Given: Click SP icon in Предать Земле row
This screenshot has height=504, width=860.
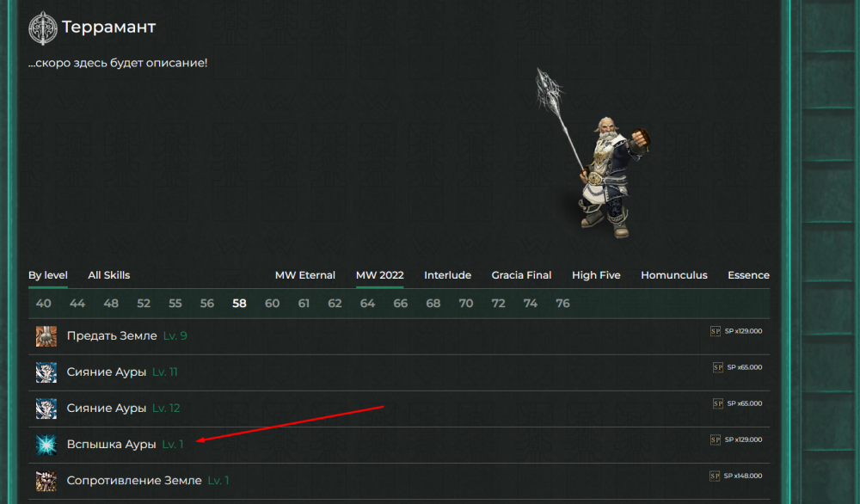Looking at the screenshot, I should 716,331.
